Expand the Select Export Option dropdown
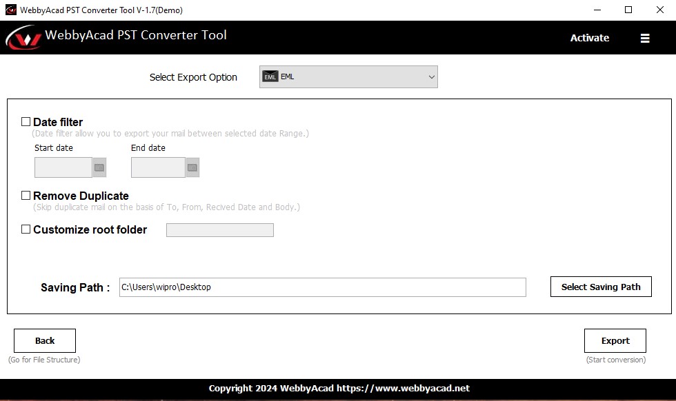 348,76
